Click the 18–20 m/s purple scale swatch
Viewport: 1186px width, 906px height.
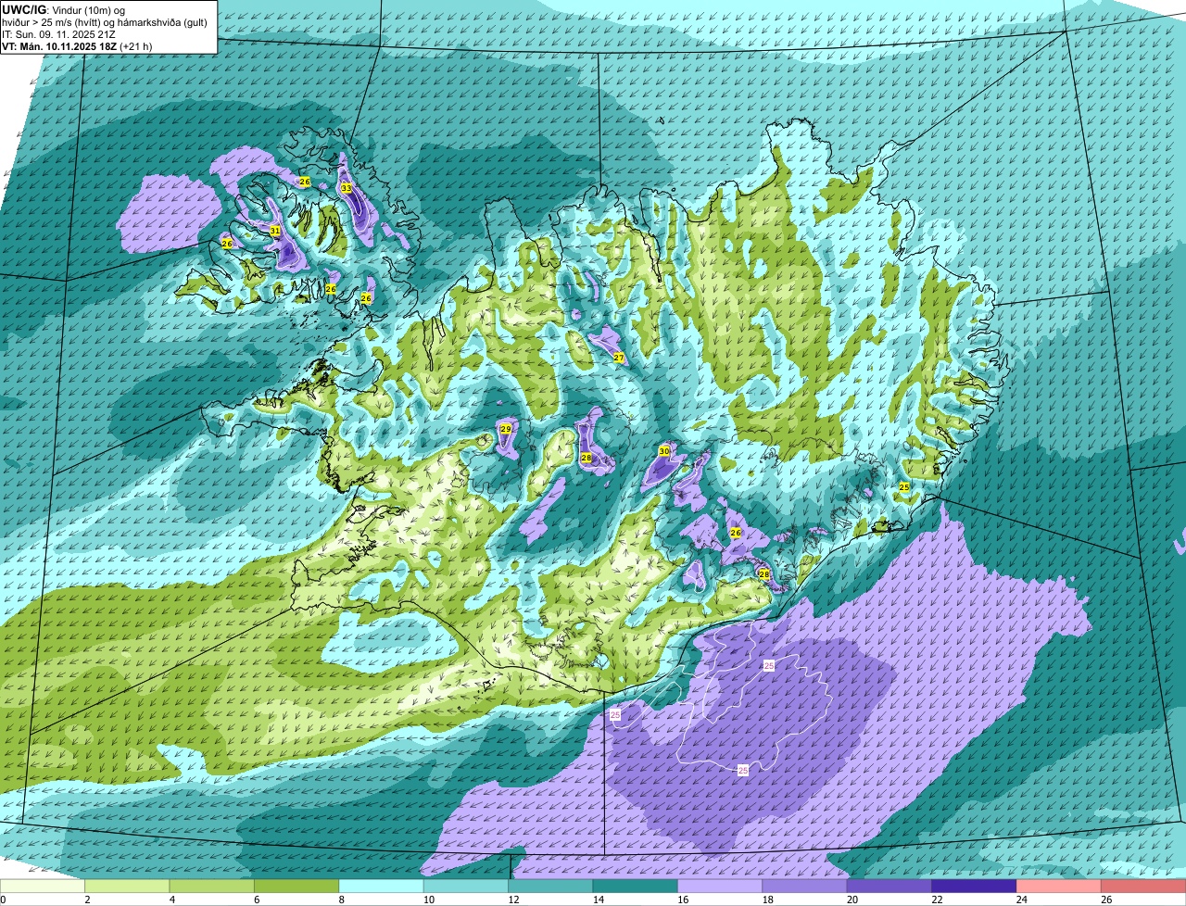click(x=805, y=887)
